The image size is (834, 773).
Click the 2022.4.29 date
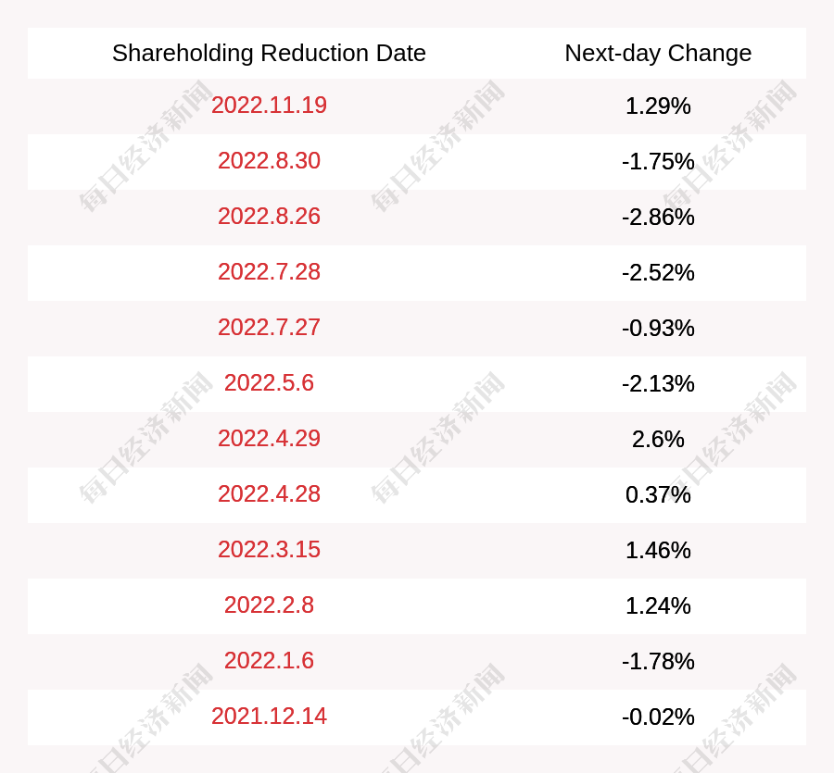[x=269, y=438]
